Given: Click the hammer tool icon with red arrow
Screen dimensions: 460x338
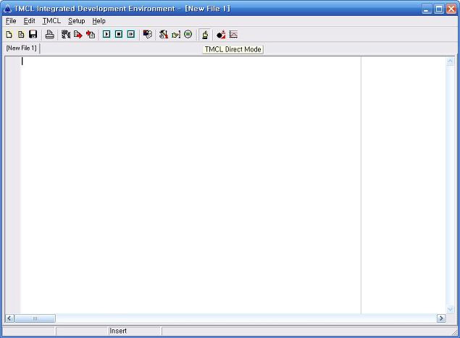Looking at the screenshot, I should (164, 35).
